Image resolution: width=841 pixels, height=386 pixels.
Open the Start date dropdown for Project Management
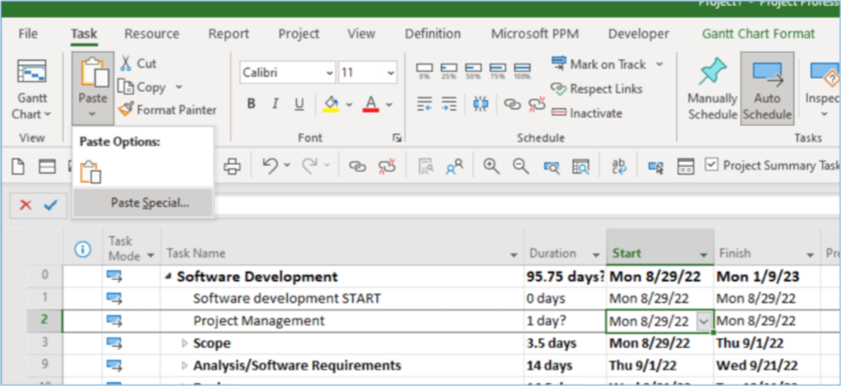tap(704, 321)
